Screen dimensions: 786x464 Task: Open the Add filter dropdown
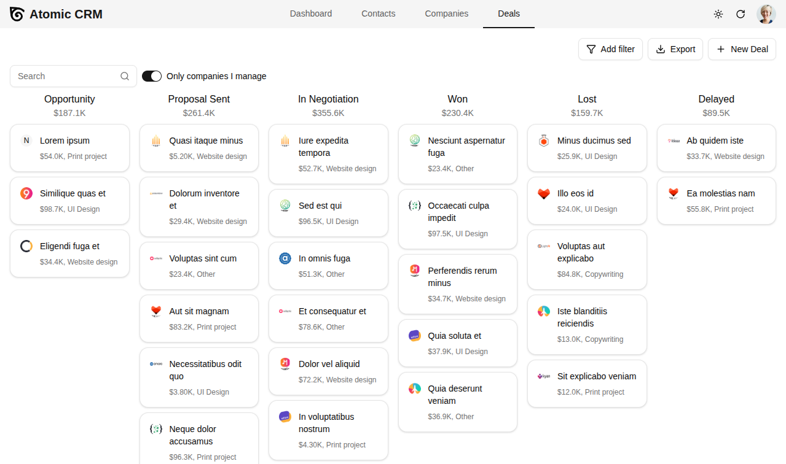click(610, 49)
